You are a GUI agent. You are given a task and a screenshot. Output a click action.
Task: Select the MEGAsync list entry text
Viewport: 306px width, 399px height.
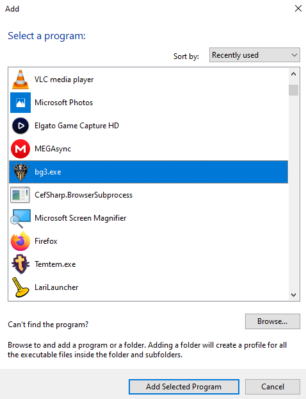[x=53, y=149]
